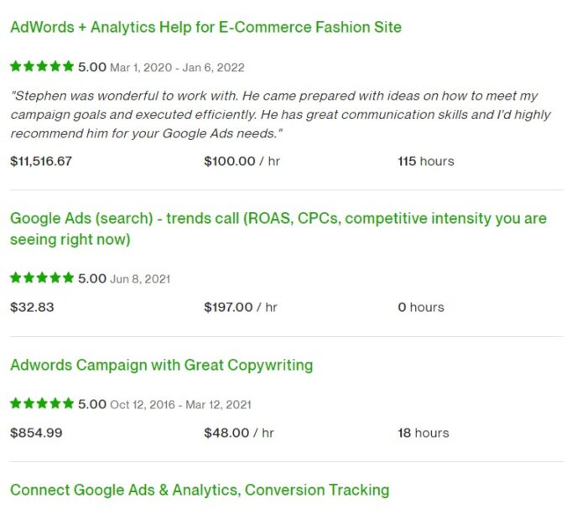Click the $197.00 / hr rate

coord(241,307)
